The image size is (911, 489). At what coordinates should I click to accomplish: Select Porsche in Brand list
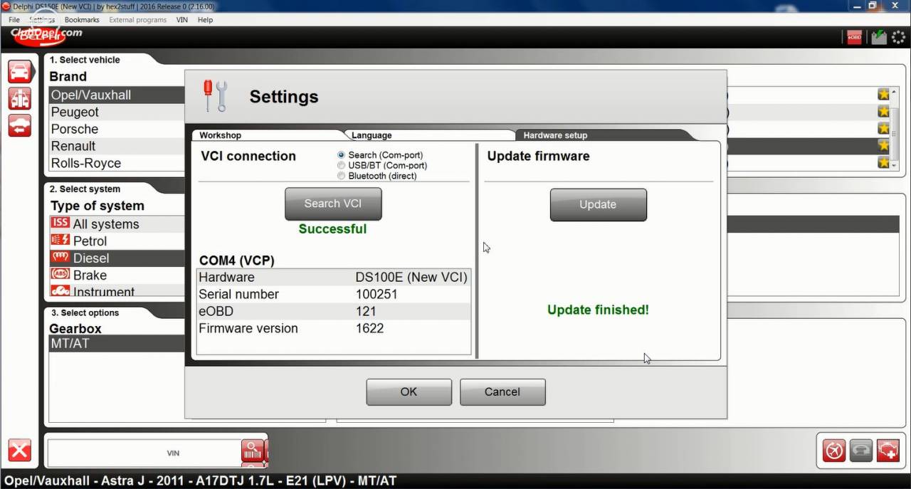(117, 129)
